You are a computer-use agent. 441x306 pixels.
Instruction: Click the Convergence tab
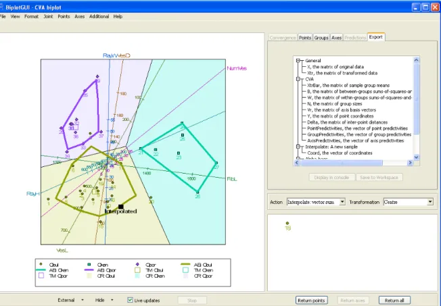click(x=282, y=37)
